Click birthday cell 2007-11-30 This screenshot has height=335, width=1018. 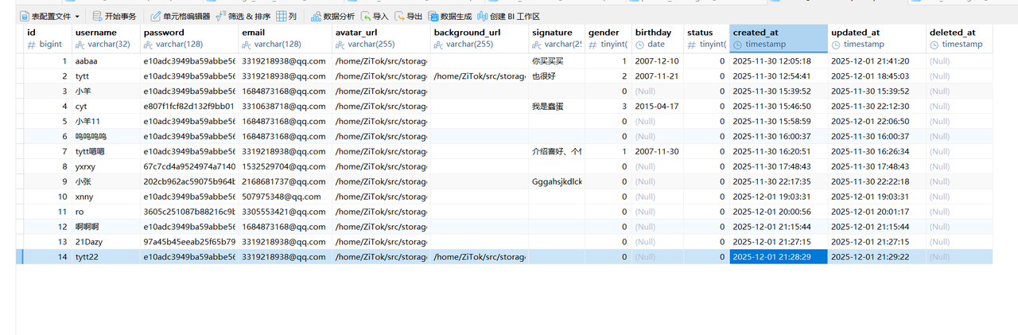tap(657, 152)
